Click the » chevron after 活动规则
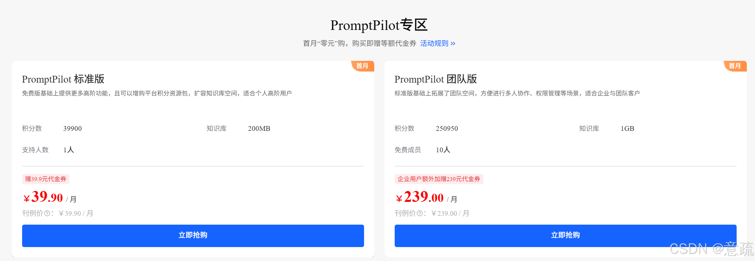This screenshot has height=261, width=755. [453, 43]
